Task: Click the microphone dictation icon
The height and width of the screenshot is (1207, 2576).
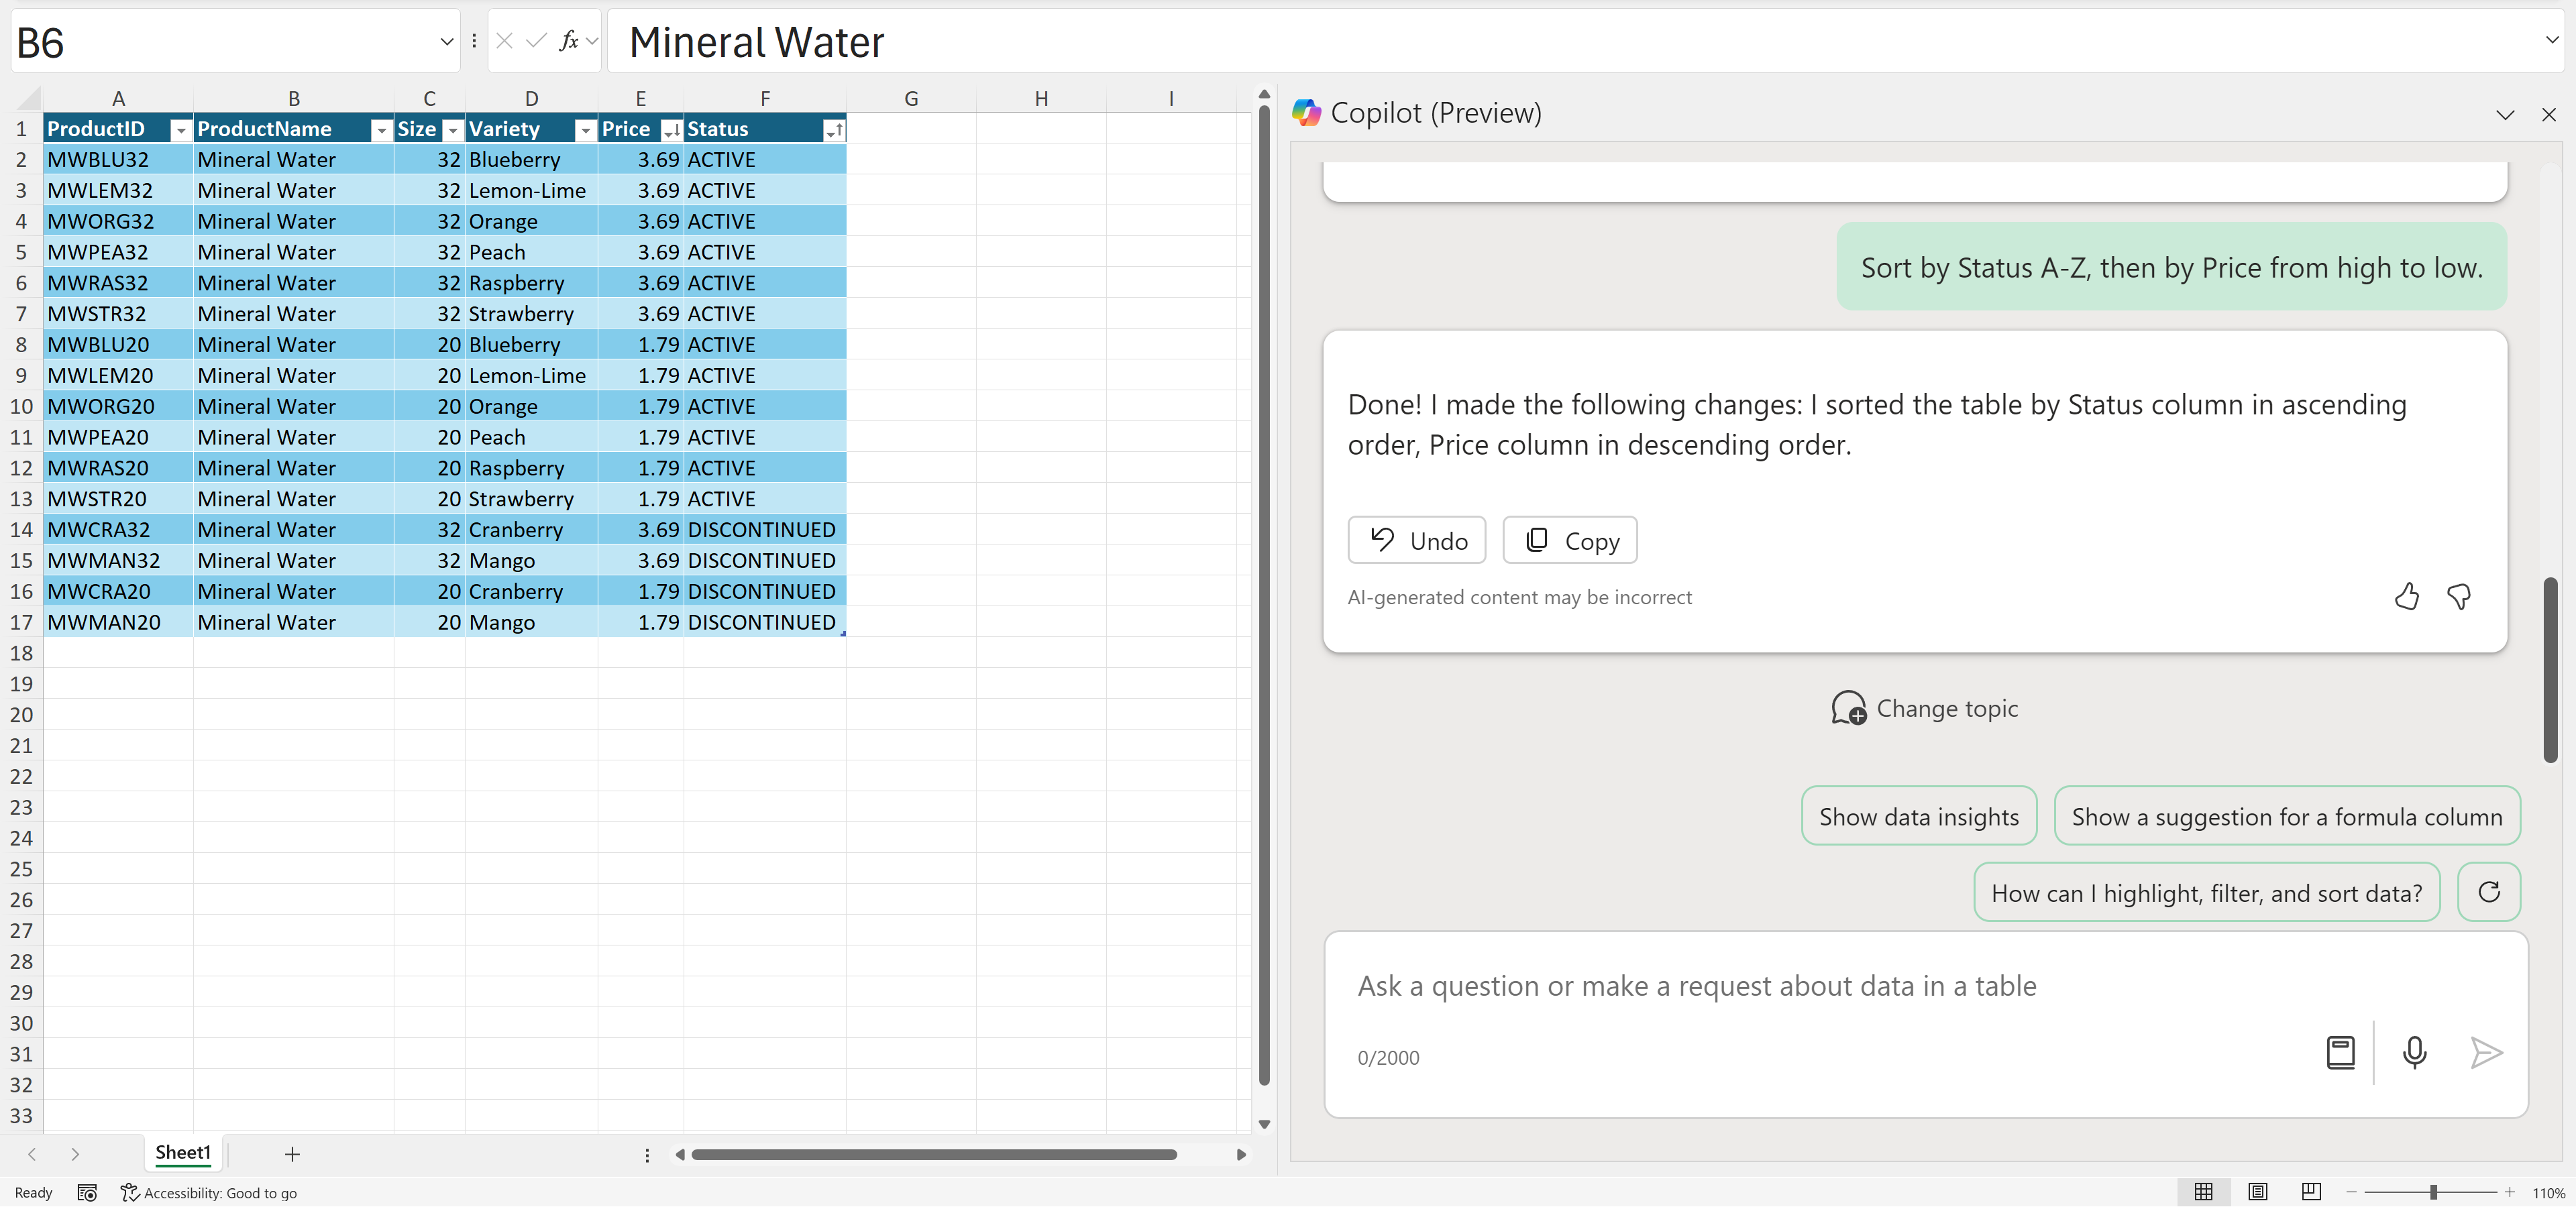Action: click(x=2414, y=1052)
